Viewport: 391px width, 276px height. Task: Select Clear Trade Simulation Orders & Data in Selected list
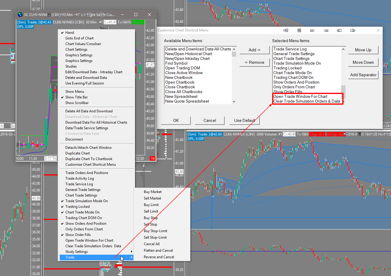click(307, 101)
